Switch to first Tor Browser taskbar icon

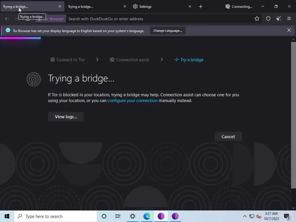[161, 216]
